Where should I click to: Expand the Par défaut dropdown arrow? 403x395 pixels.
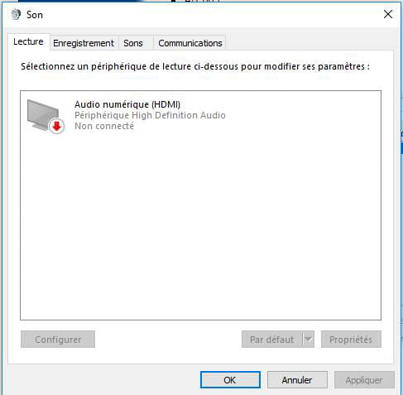(x=309, y=340)
